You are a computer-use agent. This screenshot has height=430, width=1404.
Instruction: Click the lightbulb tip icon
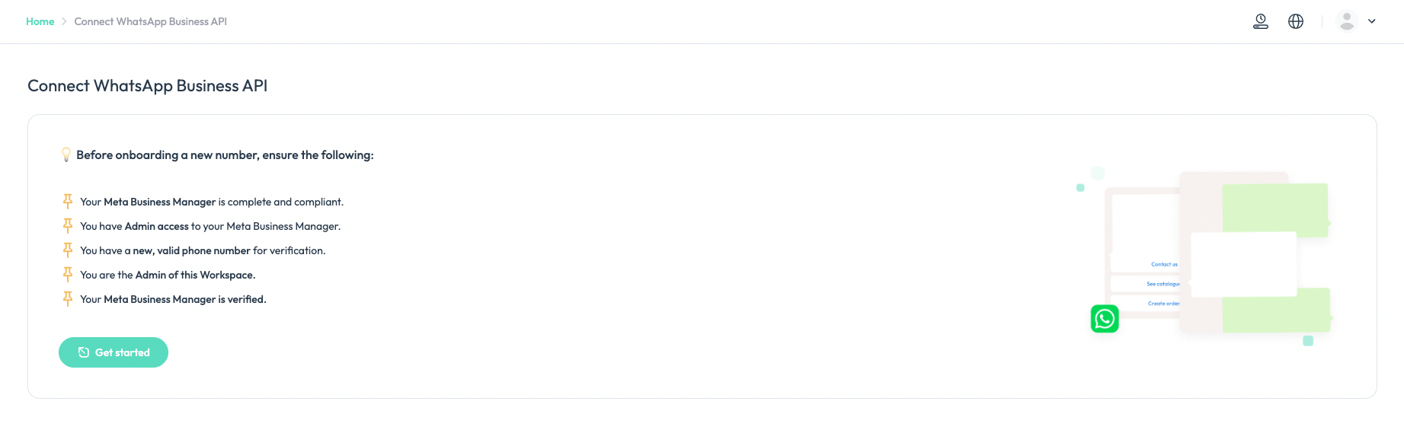tap(66, 154)
